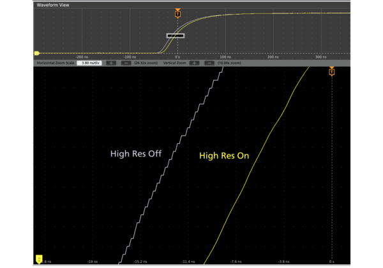Select the trigger marker in overview waveform
This screenshot has width=383, height=268.
point(177,14)
